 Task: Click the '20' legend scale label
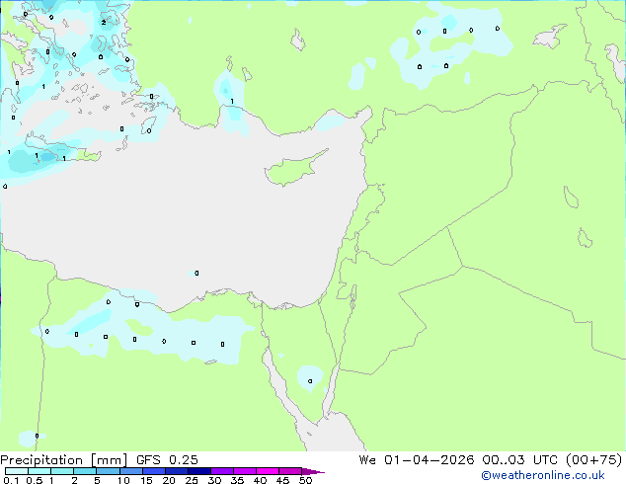click(169, 480)
